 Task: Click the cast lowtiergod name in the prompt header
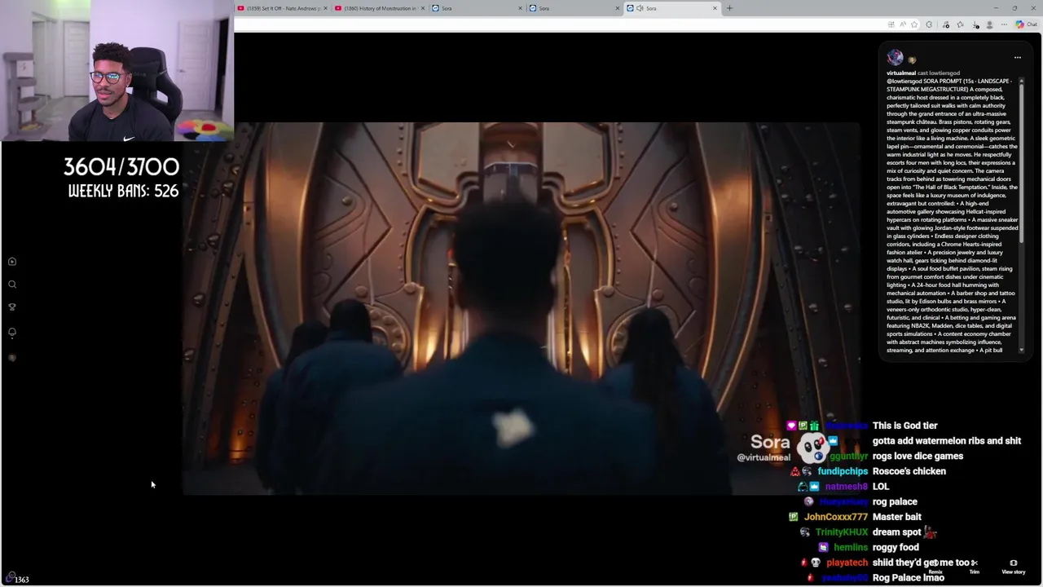coord(939,73)
